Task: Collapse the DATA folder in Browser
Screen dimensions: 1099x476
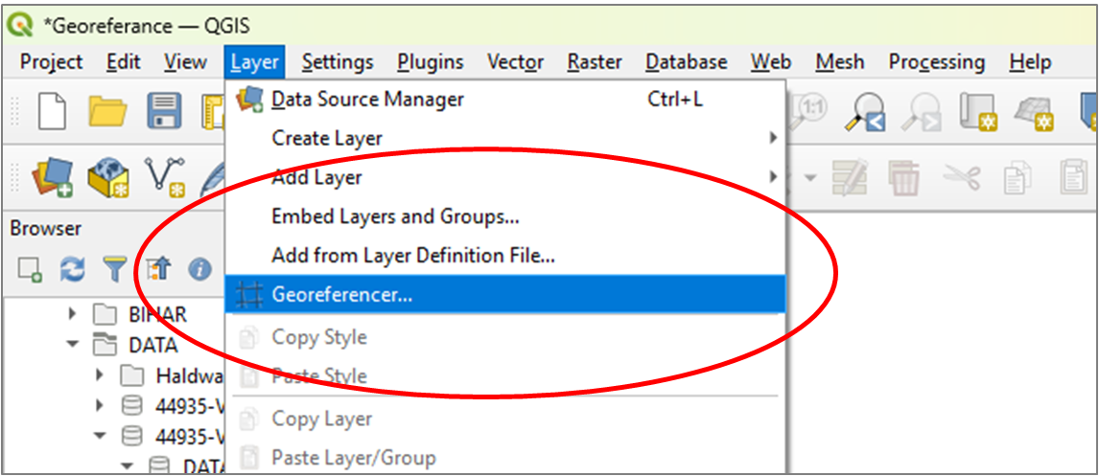Action: [x=73, y=345]
